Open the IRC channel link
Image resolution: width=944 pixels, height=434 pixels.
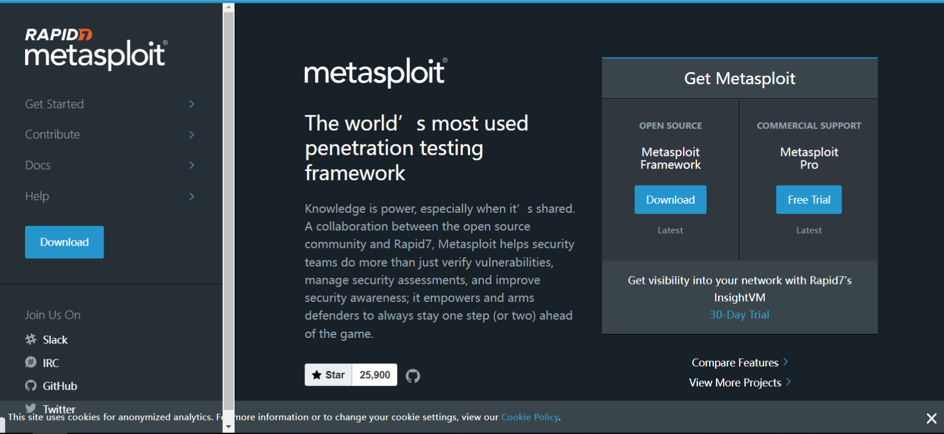click(x=51, y=363)
